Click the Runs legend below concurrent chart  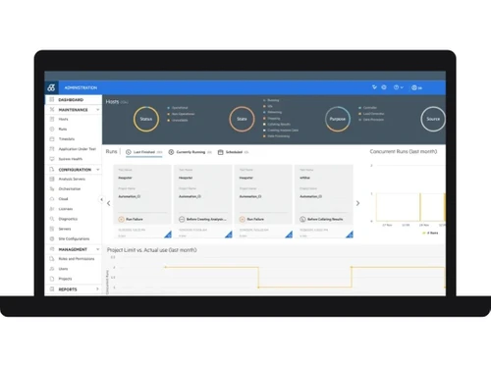[430, 233]
